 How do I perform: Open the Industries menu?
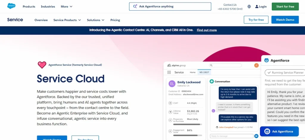click(x=48, y=7)
